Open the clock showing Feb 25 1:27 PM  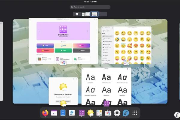90,2
